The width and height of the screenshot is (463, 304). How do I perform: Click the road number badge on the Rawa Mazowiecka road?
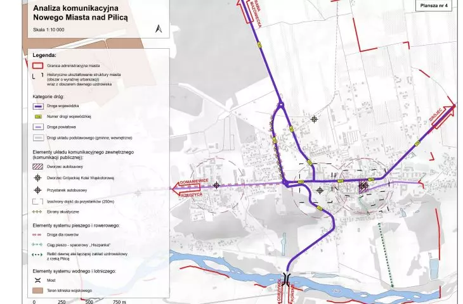[x=259, y=44]
